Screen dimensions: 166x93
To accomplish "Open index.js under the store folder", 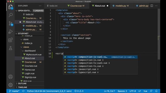I will 29,43.
